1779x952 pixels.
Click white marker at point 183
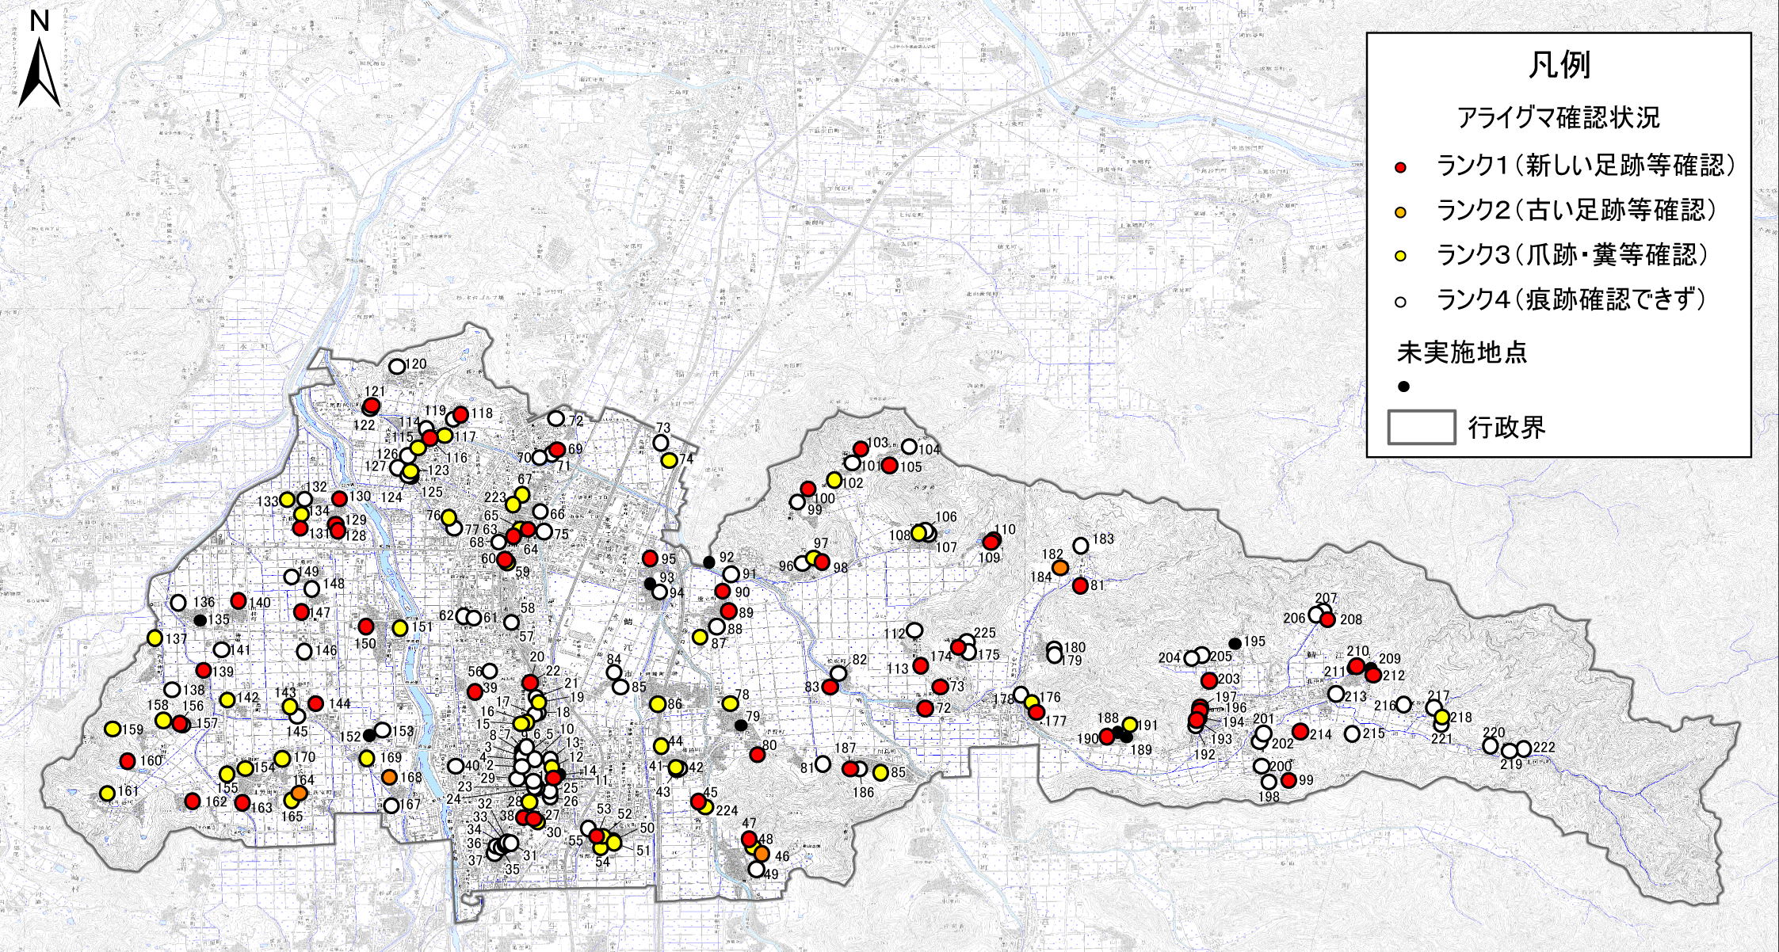point(1080,546)
